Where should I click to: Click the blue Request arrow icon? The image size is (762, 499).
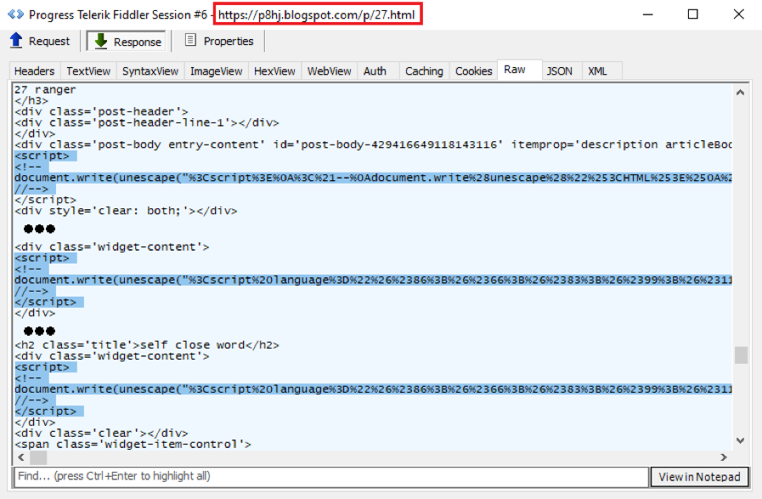click(x=16, y=40)
